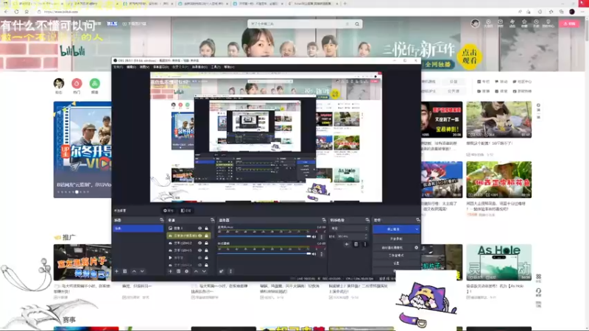Select the scene entry in Scenes list

(138, 229)
